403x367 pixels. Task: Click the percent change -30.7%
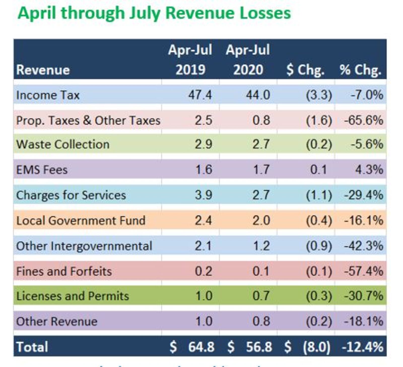(364, 296)
